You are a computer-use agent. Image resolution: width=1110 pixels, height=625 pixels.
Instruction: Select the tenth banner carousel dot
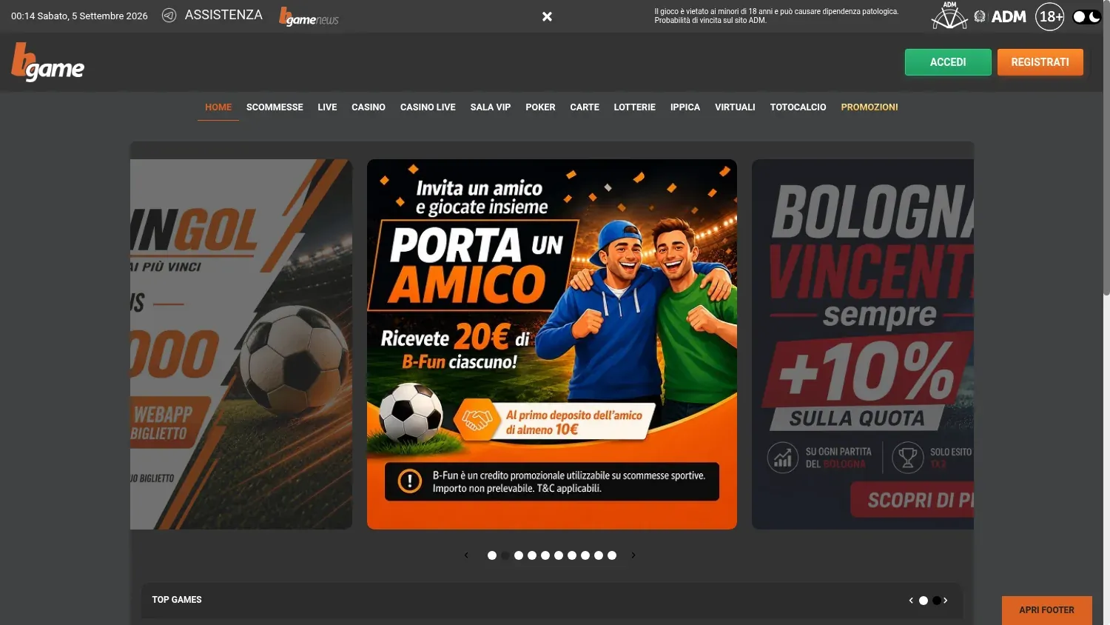[x=612, y=555]
